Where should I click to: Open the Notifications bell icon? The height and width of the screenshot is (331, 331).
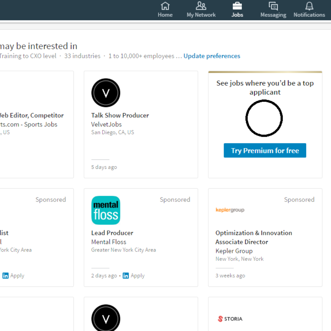coord(309,6)
